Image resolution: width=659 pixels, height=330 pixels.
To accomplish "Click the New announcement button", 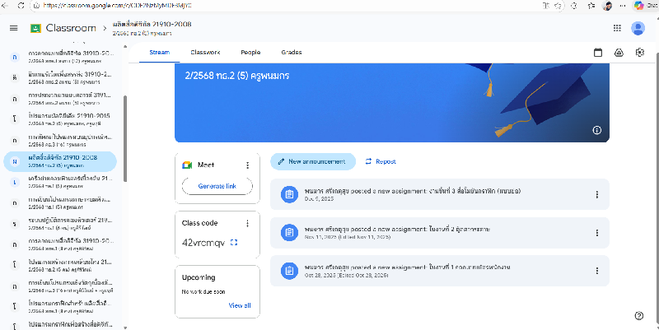I will 313,161.
